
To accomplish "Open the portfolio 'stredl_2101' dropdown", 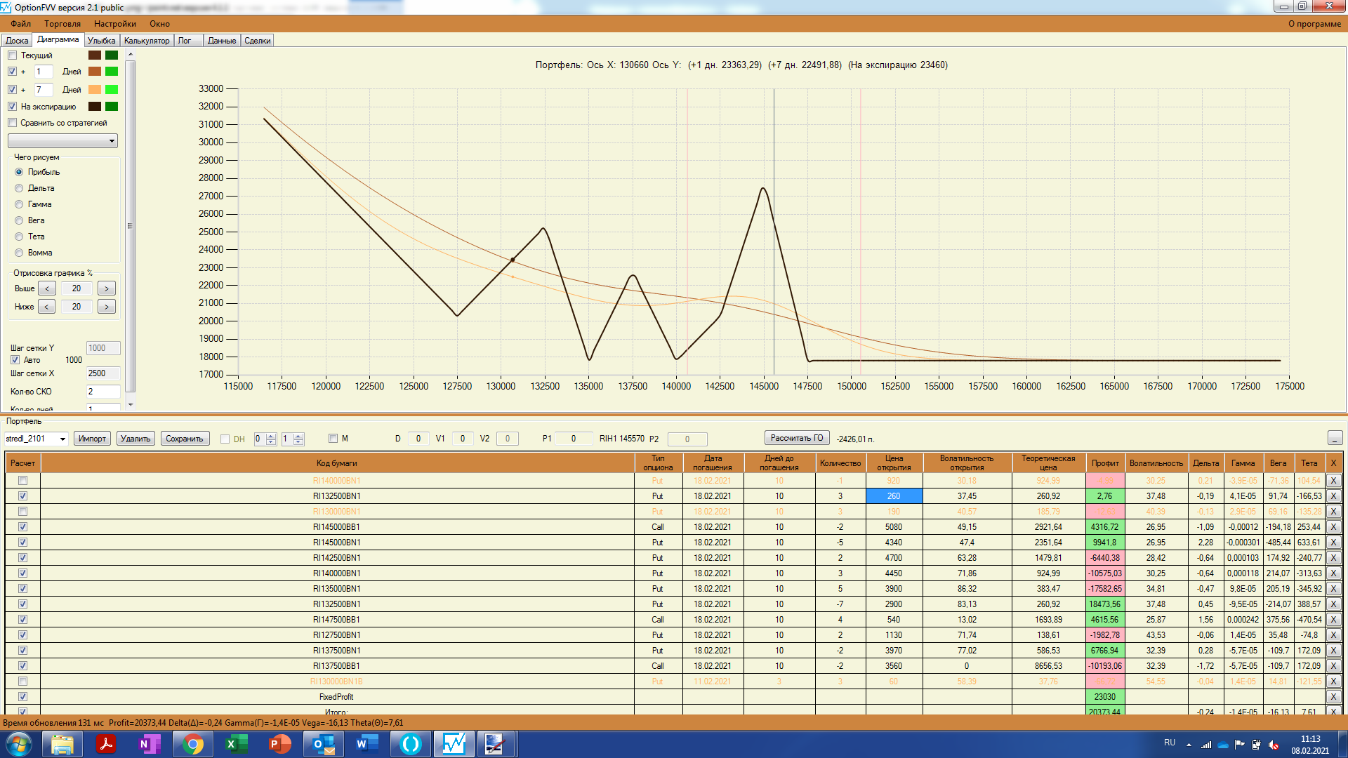I will point(62,439).
